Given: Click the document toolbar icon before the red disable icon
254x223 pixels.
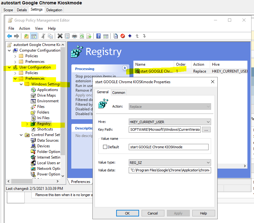Looking at the screenshot, I should pos(116,36).
